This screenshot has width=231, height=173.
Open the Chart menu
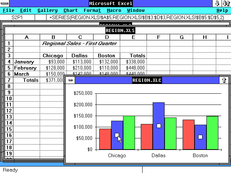[x=71, y=10]
